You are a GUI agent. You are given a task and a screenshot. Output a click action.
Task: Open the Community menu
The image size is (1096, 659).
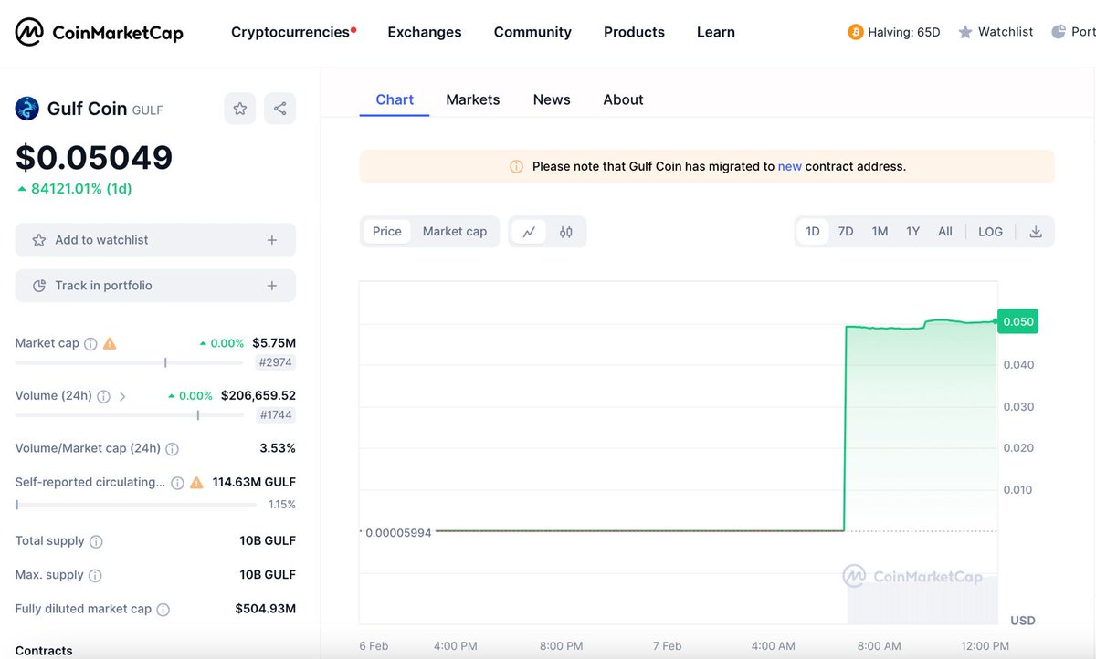coord(532,32)
